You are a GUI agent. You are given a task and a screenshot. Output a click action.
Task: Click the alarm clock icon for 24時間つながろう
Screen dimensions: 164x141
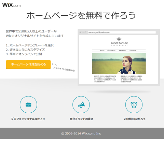coord(134,104)
